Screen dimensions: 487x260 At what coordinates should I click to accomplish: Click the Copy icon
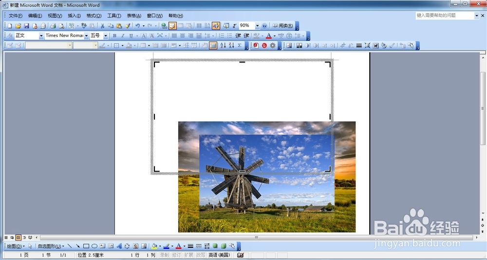[111, 26]
